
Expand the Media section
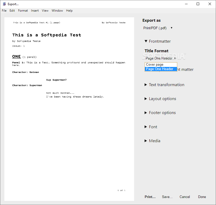coord(152,141)
